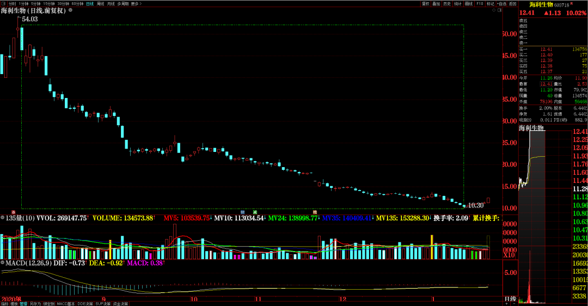Click the settings dot before MACD(12,26,9)
This screenshot has height=306, width=588.
pos(3,263)
